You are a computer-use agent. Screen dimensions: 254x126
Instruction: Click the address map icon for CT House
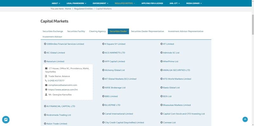point(46,69)
